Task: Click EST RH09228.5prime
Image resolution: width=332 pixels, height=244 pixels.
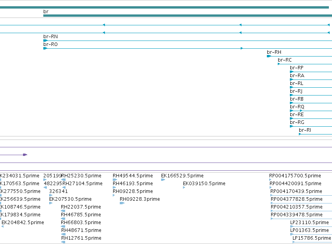Action: click(x=133, y=191)
